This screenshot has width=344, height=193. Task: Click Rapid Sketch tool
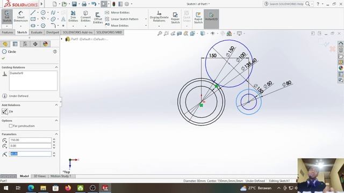coord(198,18)
